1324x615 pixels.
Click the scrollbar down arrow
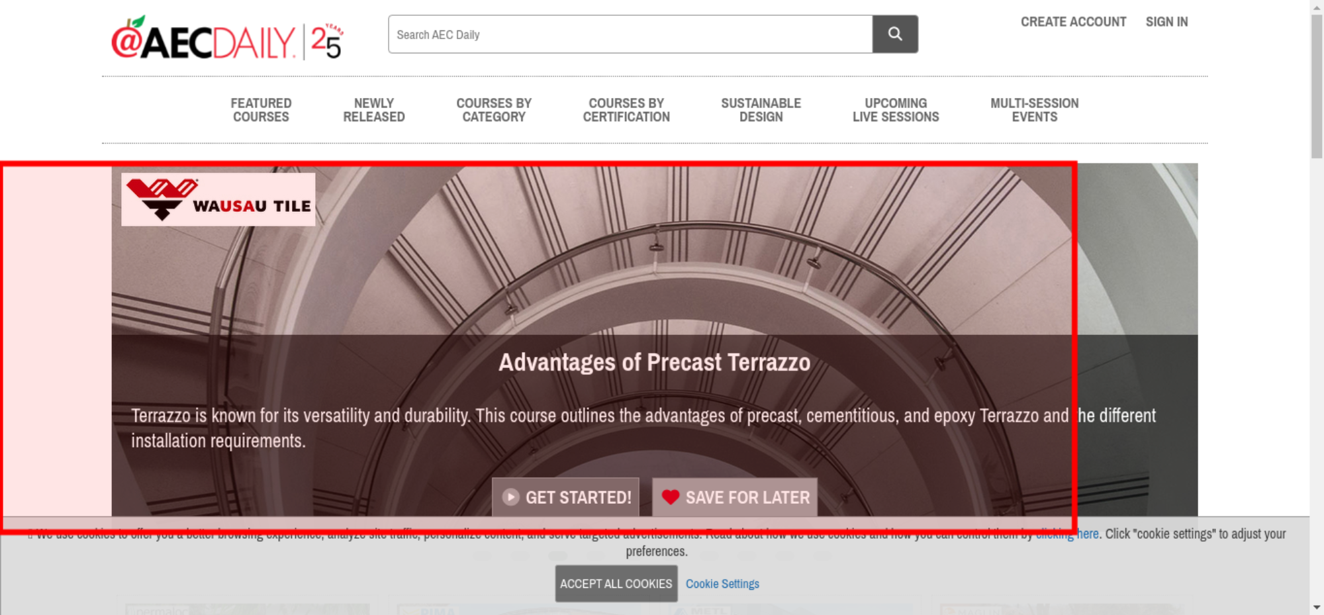[1316, 607]
